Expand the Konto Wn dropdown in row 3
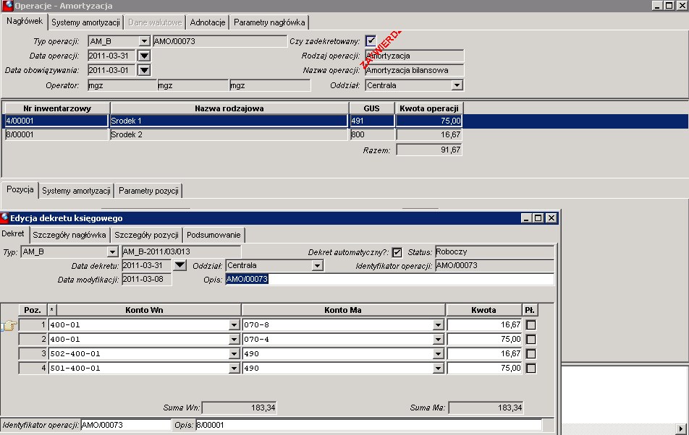 234,354
